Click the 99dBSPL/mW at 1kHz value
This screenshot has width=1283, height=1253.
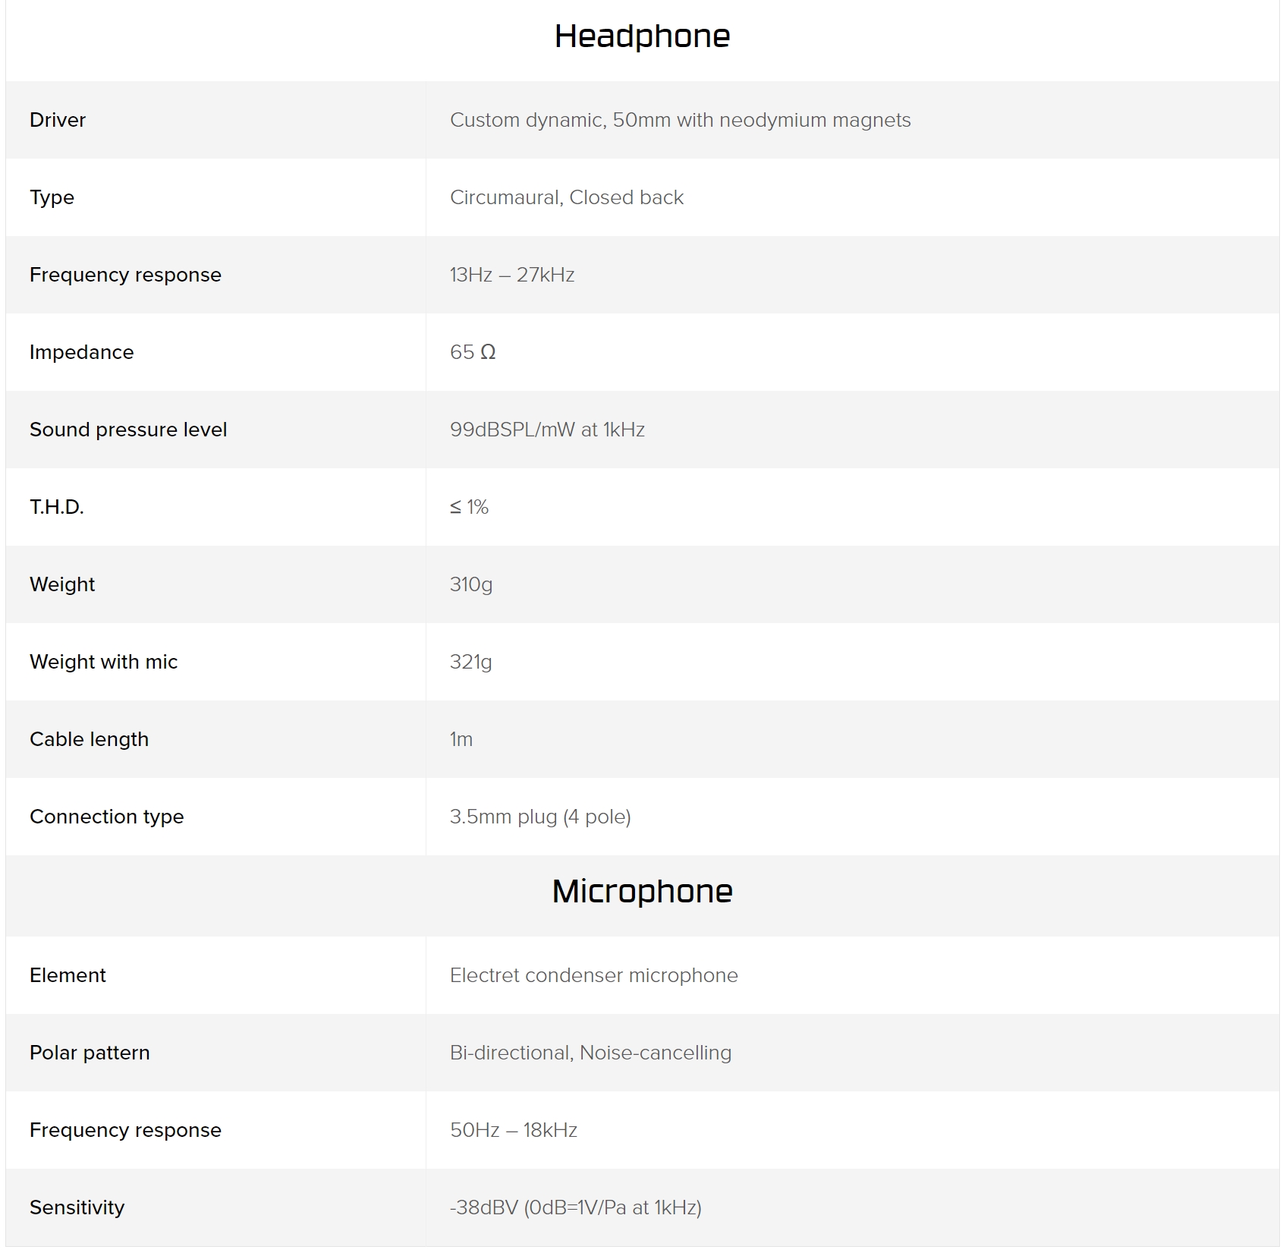point(547,430)
